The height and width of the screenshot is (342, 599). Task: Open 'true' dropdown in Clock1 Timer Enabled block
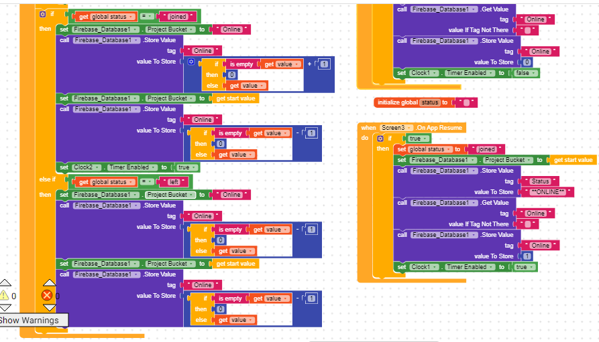(x=525, y=267)
